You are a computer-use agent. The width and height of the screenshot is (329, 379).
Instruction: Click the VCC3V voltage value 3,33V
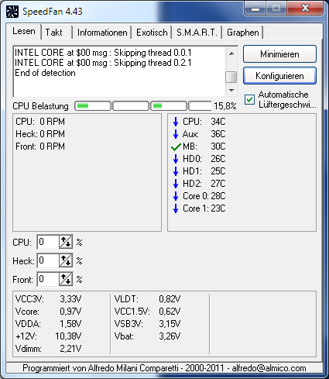[70, 299]
